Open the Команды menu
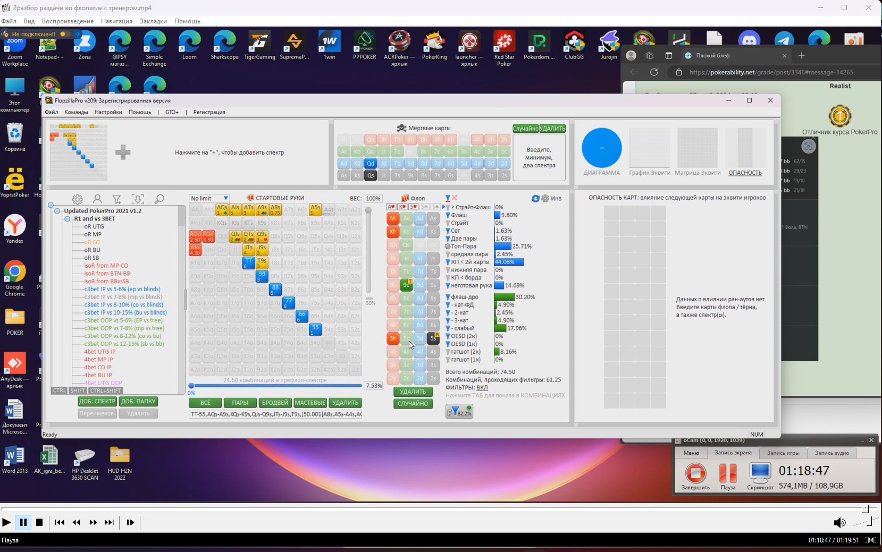The width and height of the screenshot is (882, 552). point(76,112)
